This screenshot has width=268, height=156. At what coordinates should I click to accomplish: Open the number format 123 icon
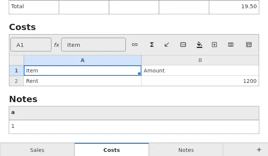(x=183, y=45)
